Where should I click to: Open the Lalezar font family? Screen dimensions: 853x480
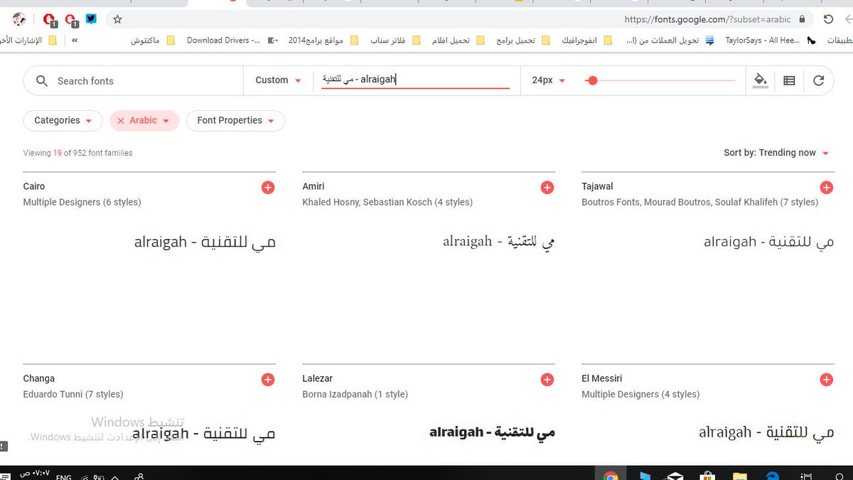318,378
